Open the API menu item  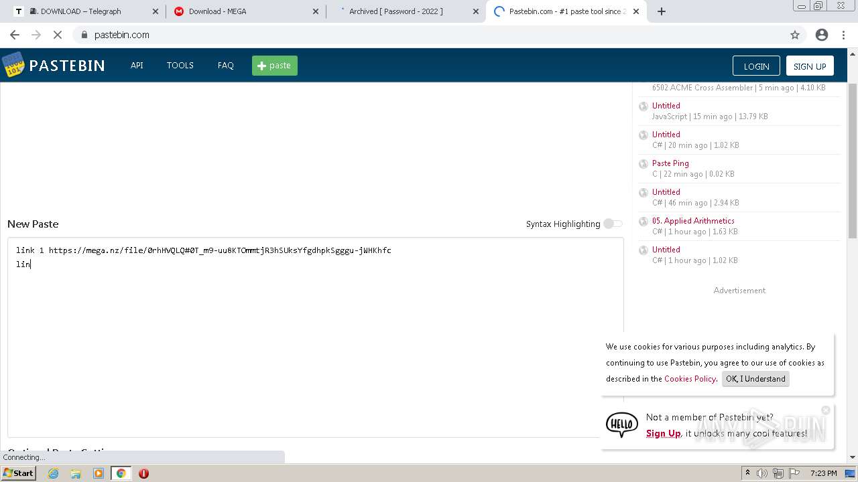tap(137, 66)
